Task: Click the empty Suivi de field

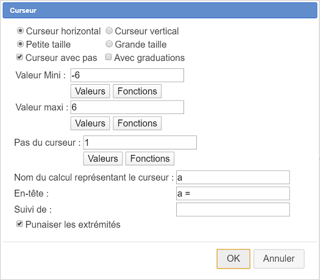Action: [x=233, y=209]
